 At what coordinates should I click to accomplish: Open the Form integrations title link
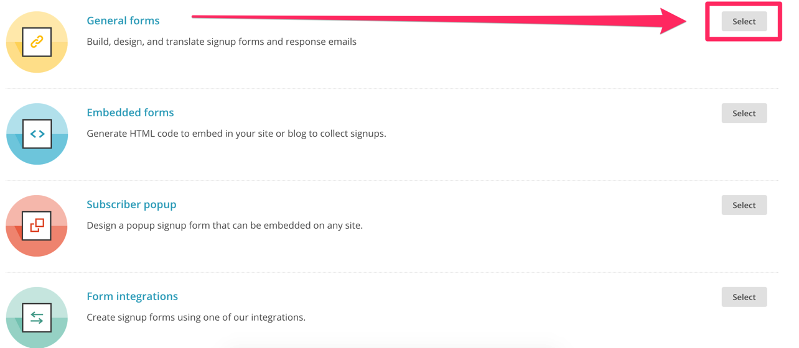(132, 296)
